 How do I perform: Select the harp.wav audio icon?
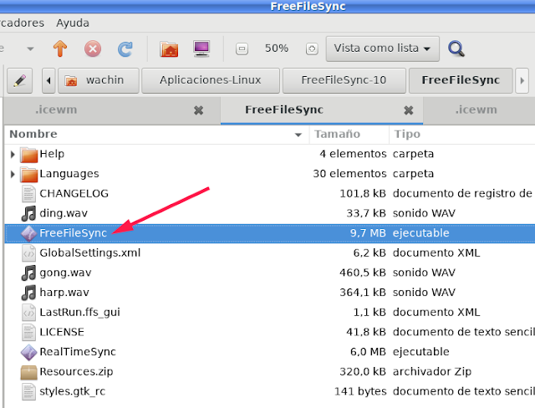(x=28, y=293)
